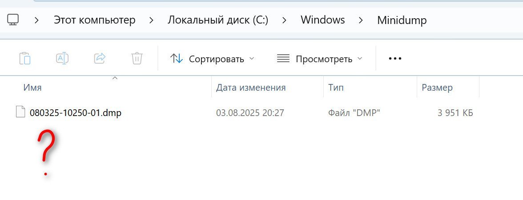Click the Rename icon in toolbar
The image size is (523, 200).
coord(62,58)
